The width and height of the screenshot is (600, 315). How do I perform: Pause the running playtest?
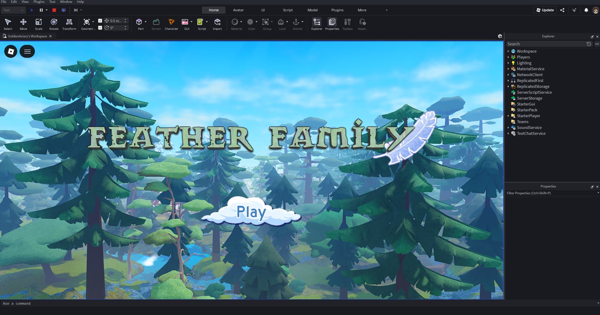point(41,10)
